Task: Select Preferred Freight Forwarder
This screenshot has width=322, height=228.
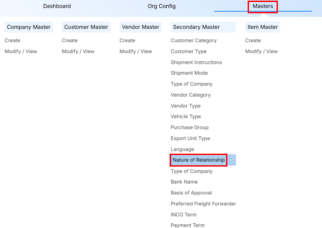Action: [203, 204]
